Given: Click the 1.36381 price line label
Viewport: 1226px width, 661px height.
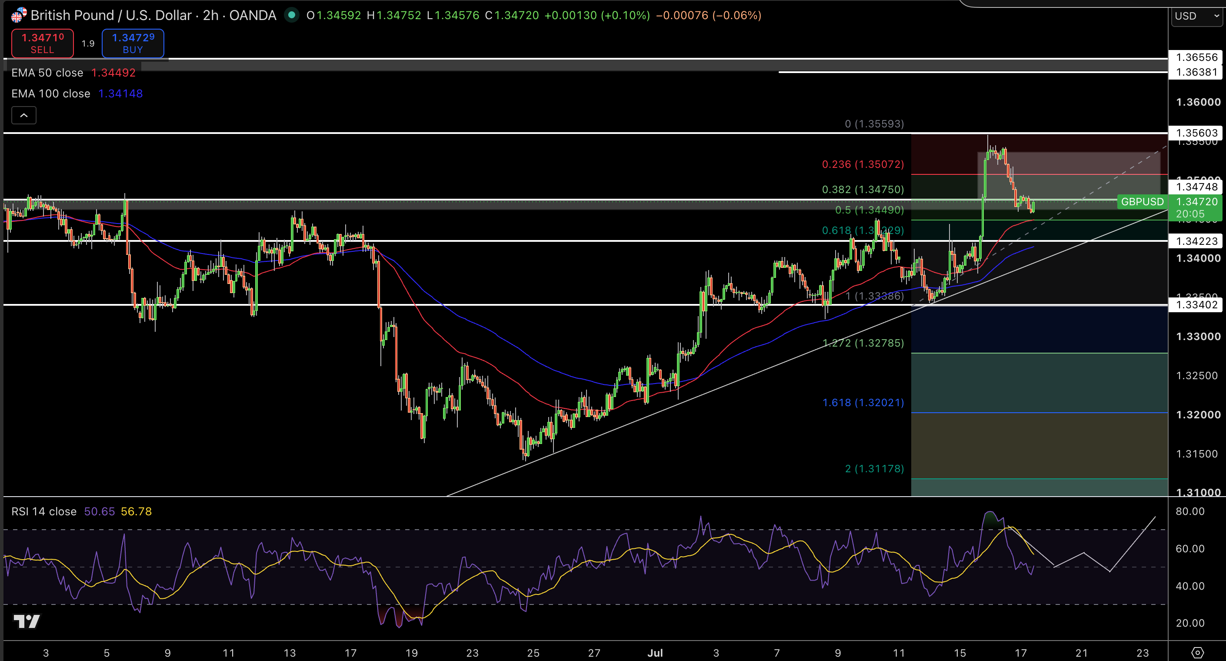Looking at the screenshot, I should click(x=1196, y=72).
